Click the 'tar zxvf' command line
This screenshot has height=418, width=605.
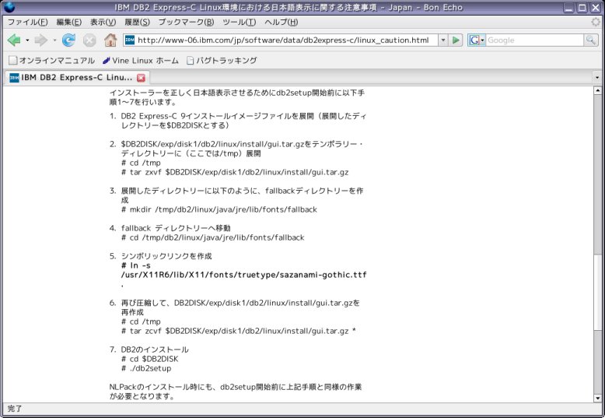[x=235, y=172]
